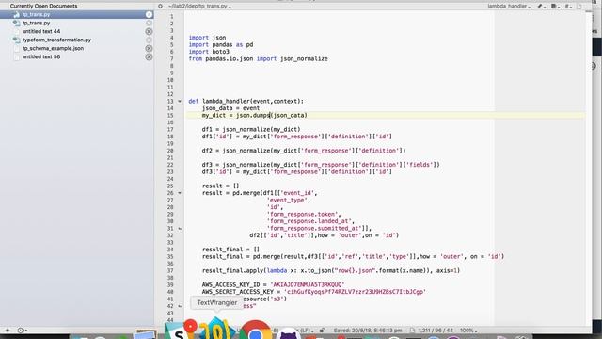Close the highlighted tp_trans.py document
Screen dimensions: 602x339
click(x=149, y=15)
